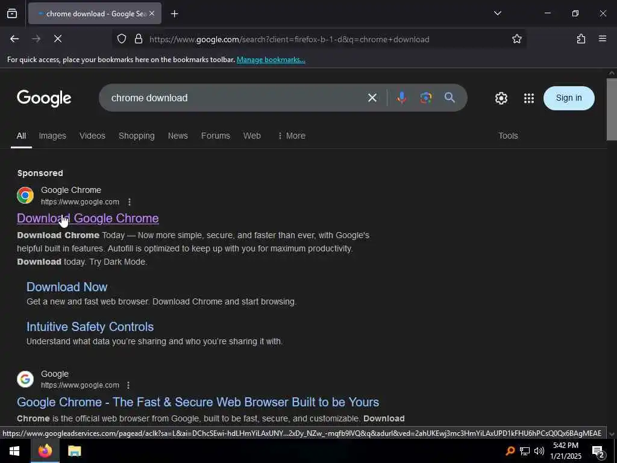Switch to Videos results tab
Image resolution: width=617 pixels, height=463 pixels.
coord(92,136)
